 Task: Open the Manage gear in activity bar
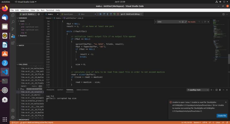coord(13,117)
